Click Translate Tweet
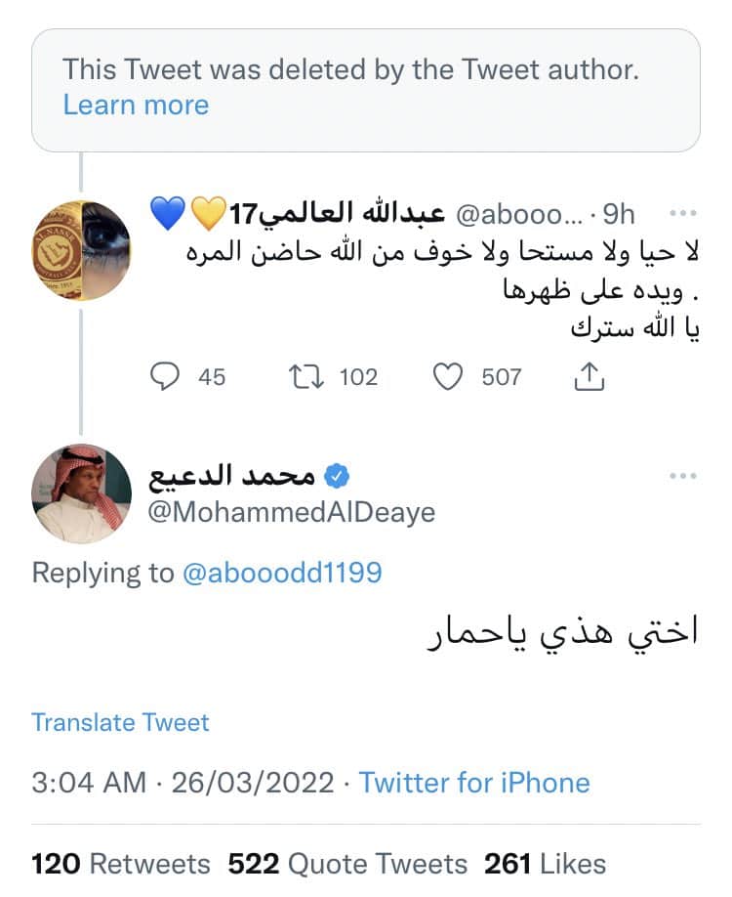The width and height of the screenshot is (732, 897). tap(120, 722)
